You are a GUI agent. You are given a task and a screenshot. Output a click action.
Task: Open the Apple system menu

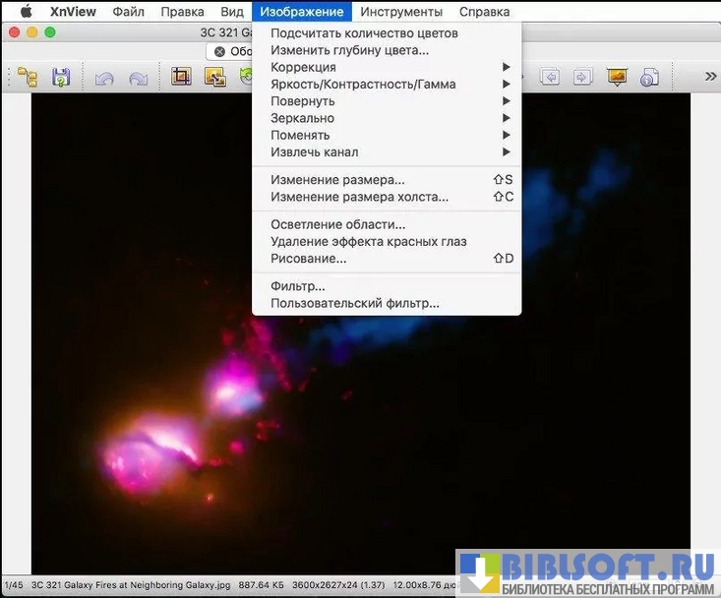point(27,12)
